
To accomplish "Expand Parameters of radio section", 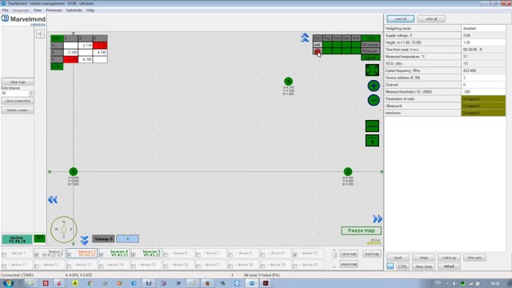I will (x=483, y=99).
